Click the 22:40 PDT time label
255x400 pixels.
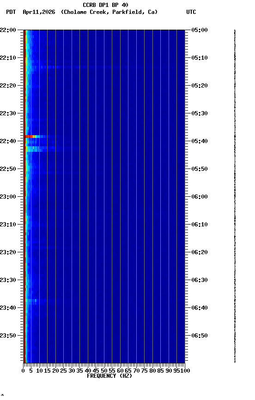8,141
